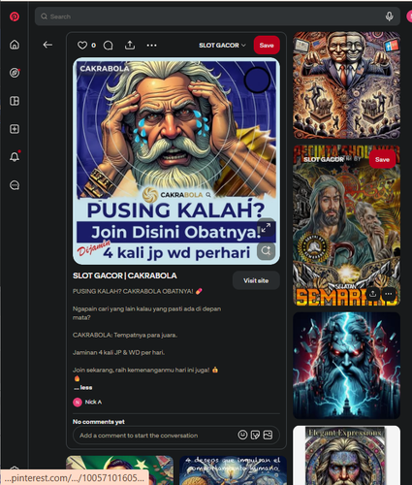Viewport: 412px width, 485px height.
Task: Click the Create plus icon in sidebar
Action: (15, 129)
